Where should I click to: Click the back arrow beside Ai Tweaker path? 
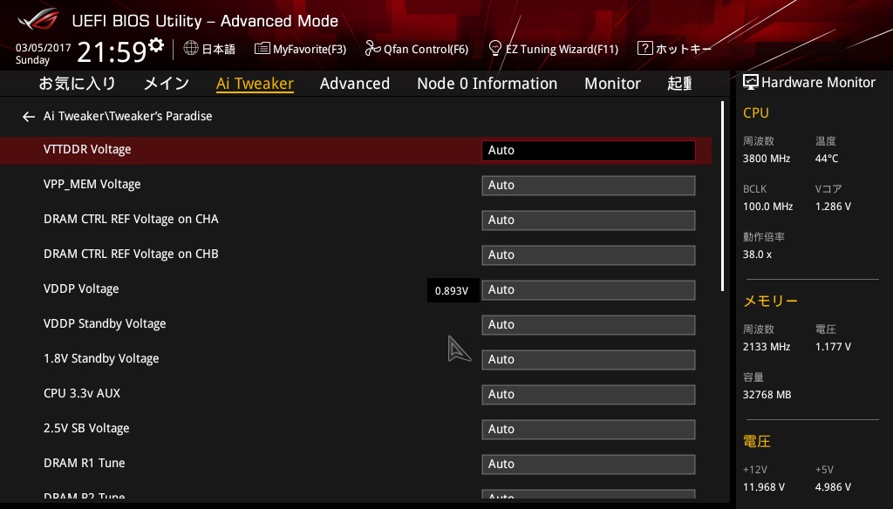click(28, 116)
